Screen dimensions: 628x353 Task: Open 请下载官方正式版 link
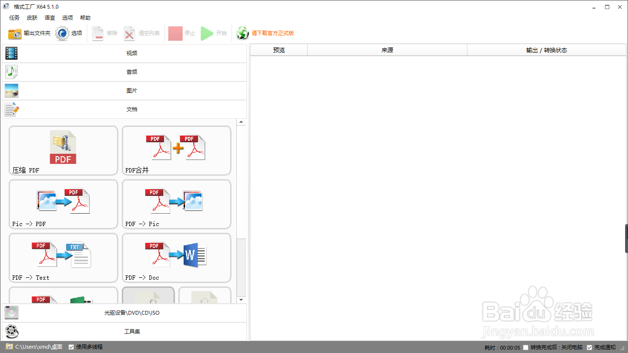(273, 34)
